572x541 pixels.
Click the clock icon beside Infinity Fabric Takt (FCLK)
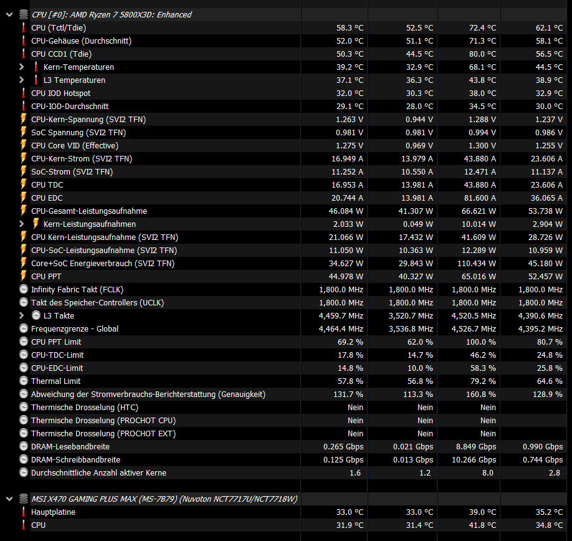tap(24, 289)
